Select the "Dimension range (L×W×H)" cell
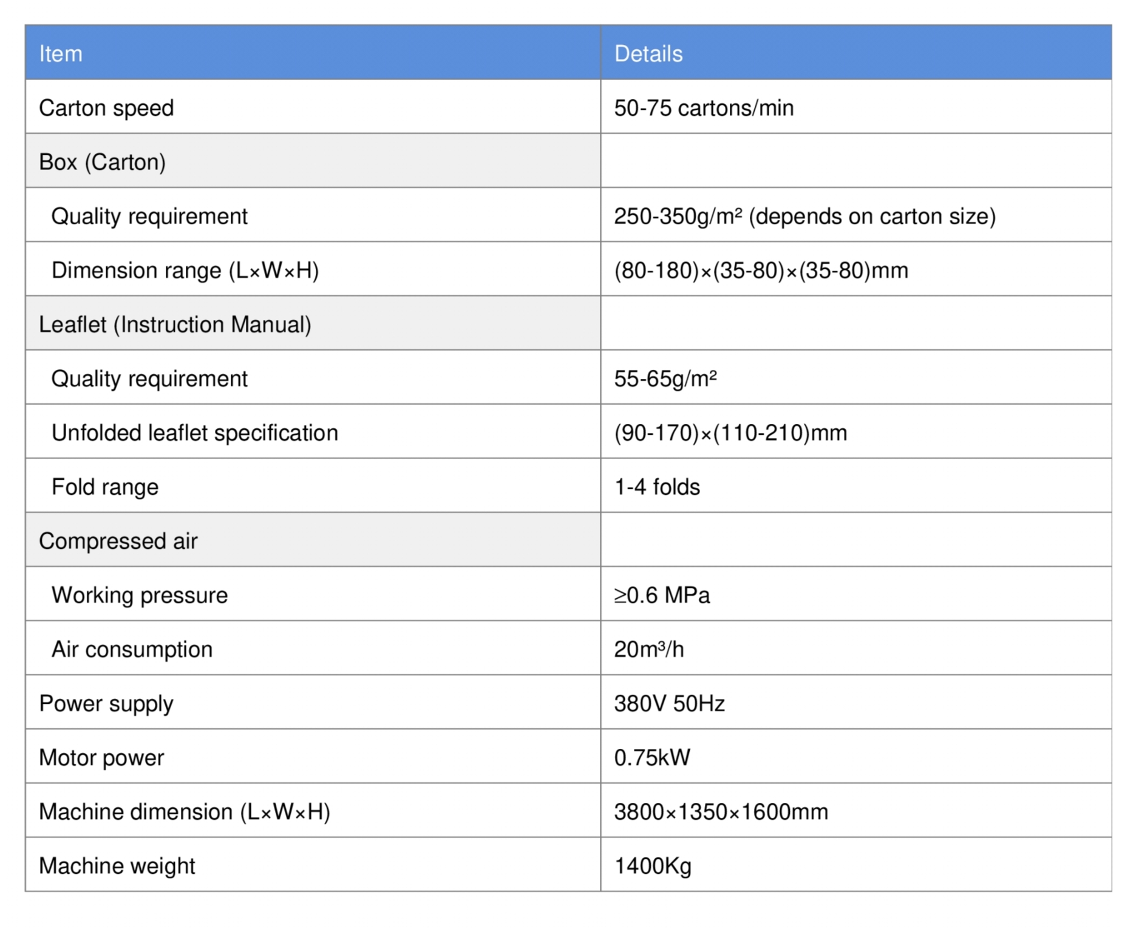Screen dimensions: 1139x928 pyautogui.click(x=185, y=270)
